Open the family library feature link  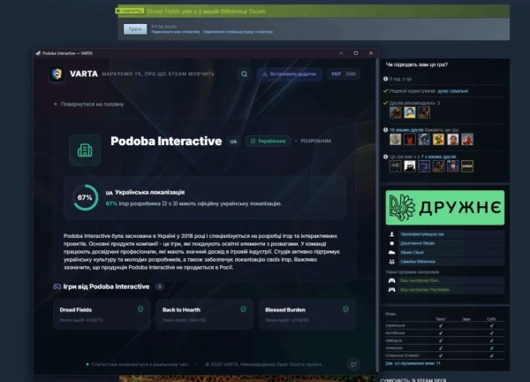[x=418, y=262]
